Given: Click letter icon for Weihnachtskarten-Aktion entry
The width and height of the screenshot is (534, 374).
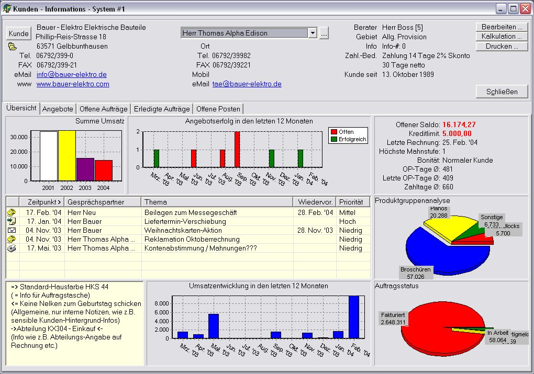Looking at the screenshot, I should click(x=12, y=230).
